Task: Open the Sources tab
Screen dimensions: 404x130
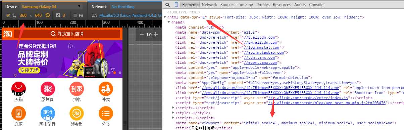Action: (228, 5)
